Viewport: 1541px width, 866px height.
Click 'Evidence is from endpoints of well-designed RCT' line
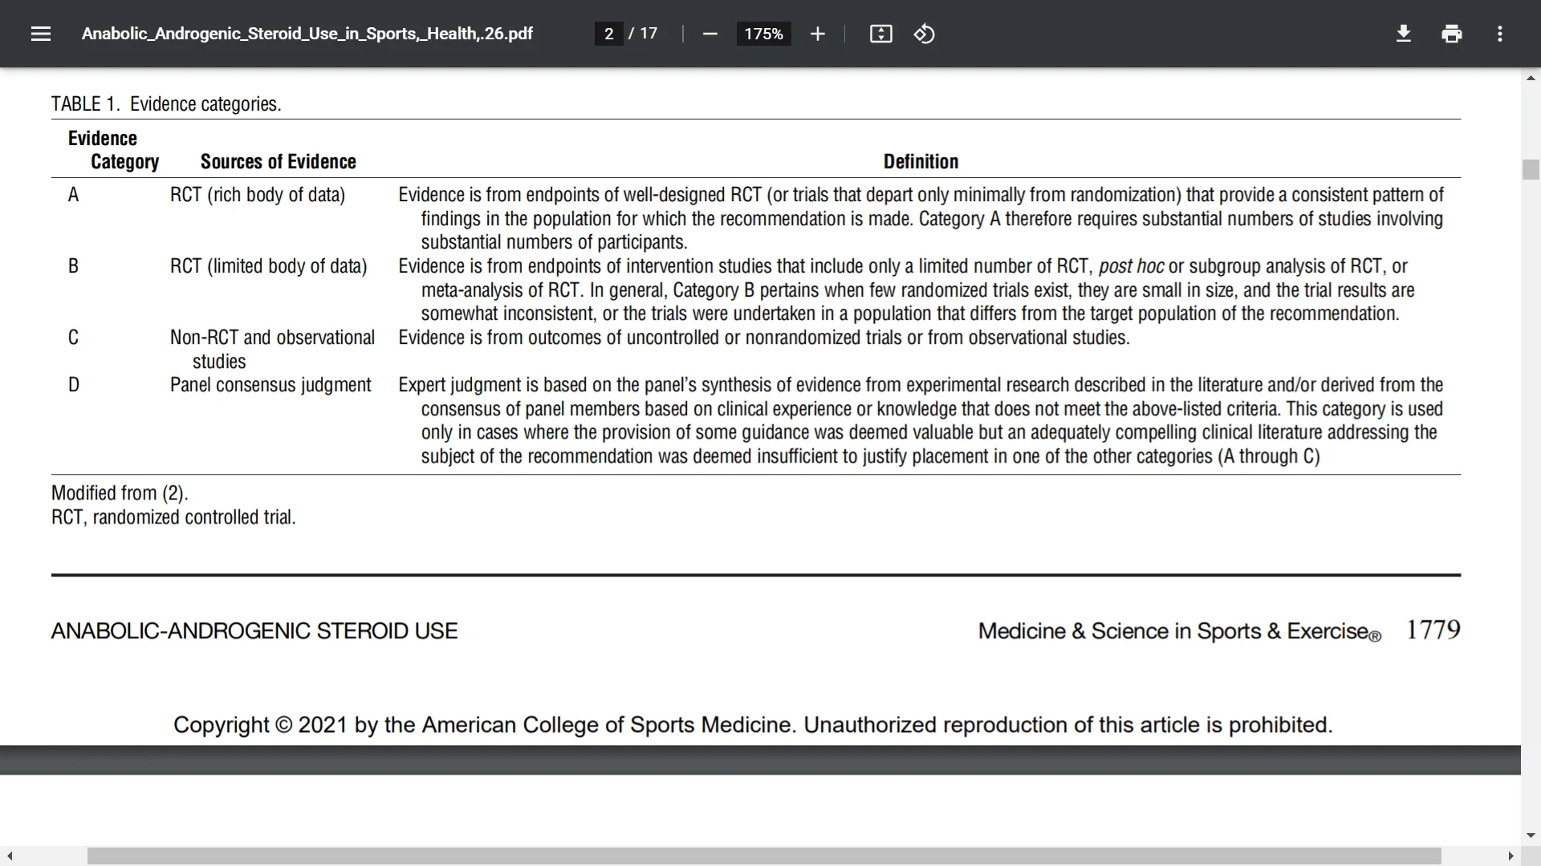coord(921,195)
